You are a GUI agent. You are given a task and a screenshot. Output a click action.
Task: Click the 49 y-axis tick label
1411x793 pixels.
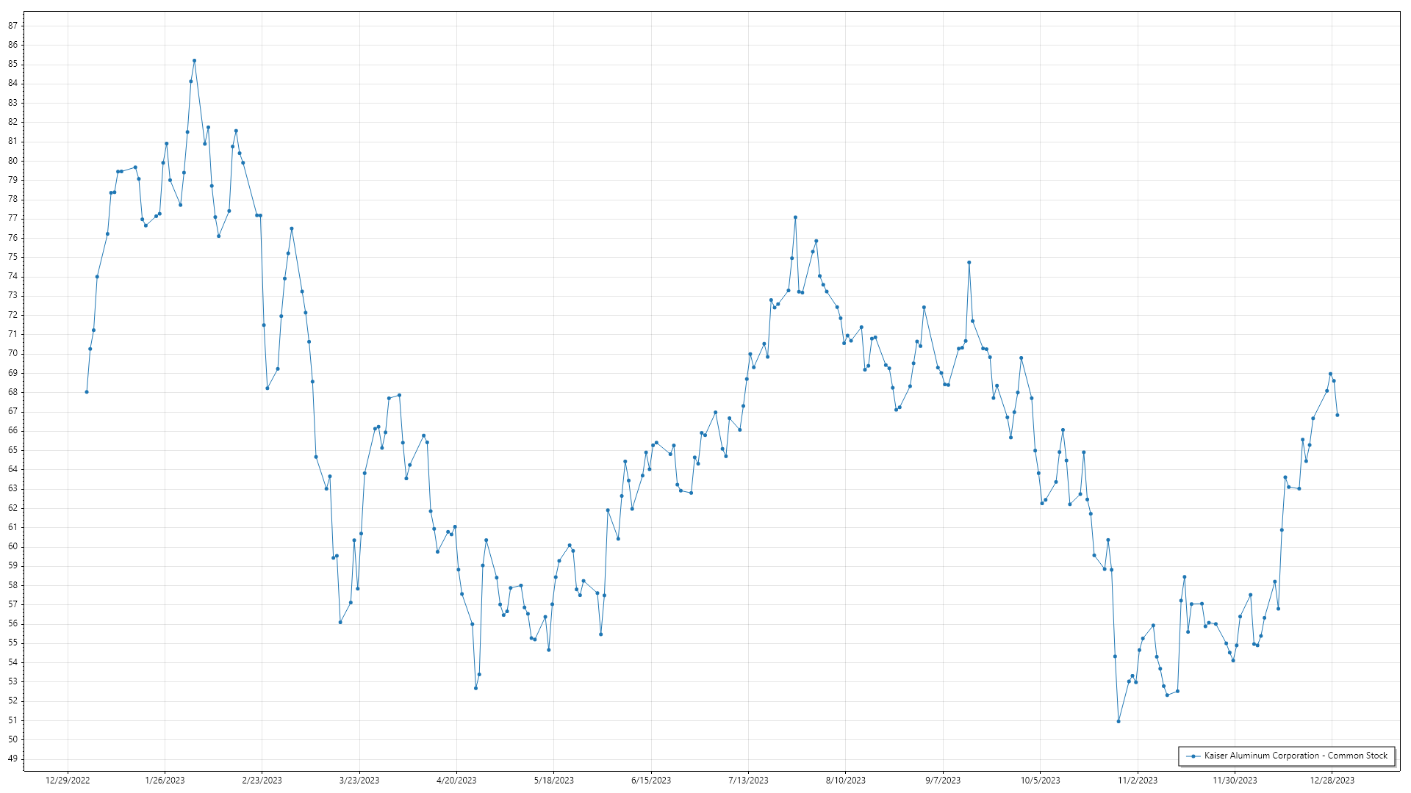[x=13, y=758]
